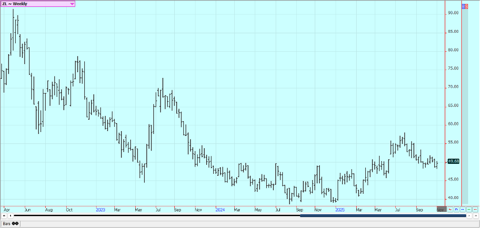Click the 2025 year label on time axis

coord(340,209)
